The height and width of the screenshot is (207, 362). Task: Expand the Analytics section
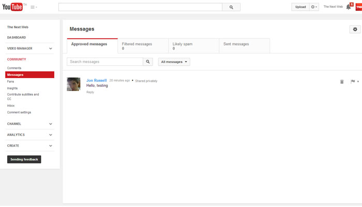click(x=50, y=135)
